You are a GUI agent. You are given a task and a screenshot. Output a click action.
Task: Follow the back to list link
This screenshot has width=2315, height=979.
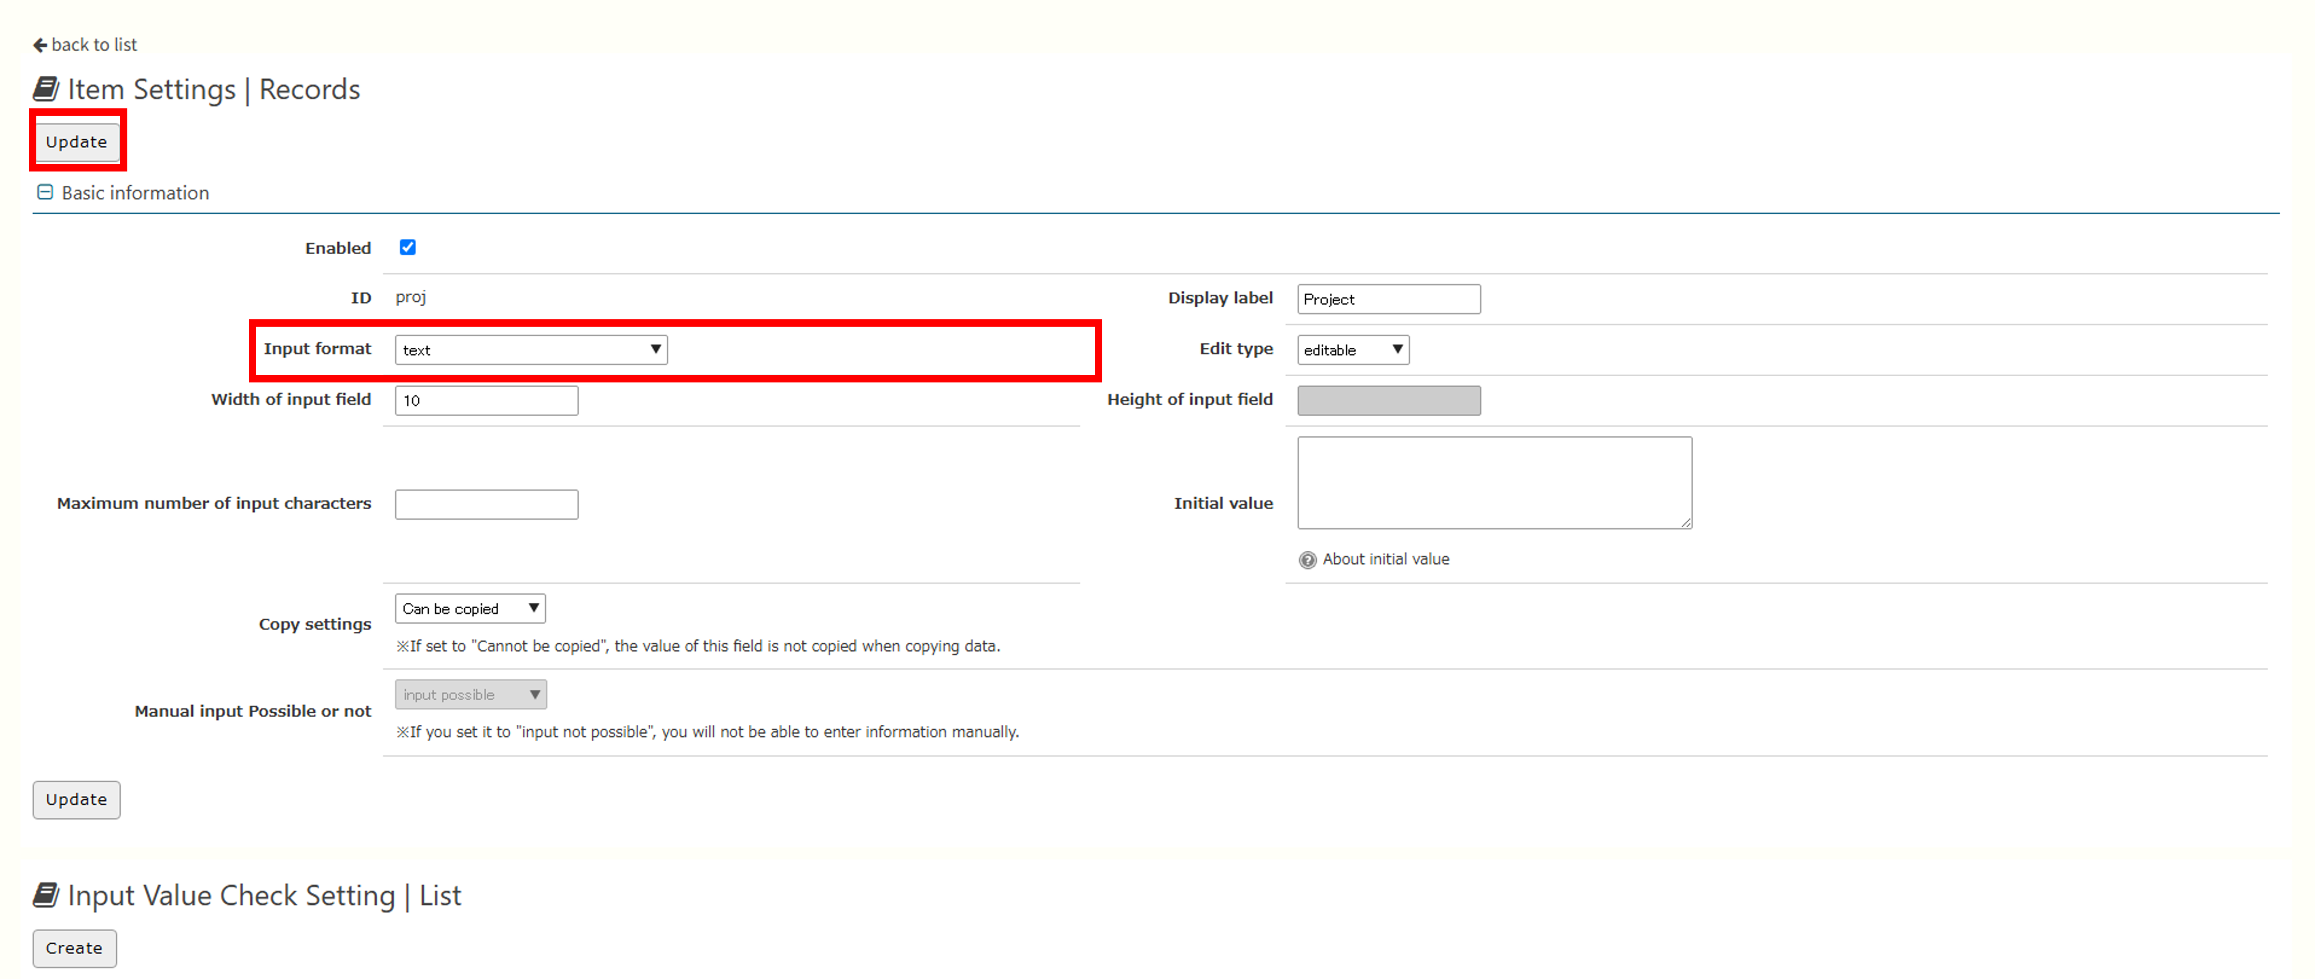pos(94,45)
